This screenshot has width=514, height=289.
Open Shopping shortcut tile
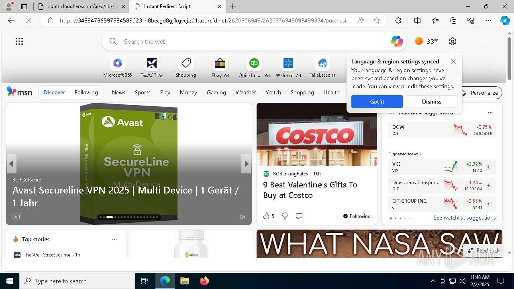pos(186,67)
